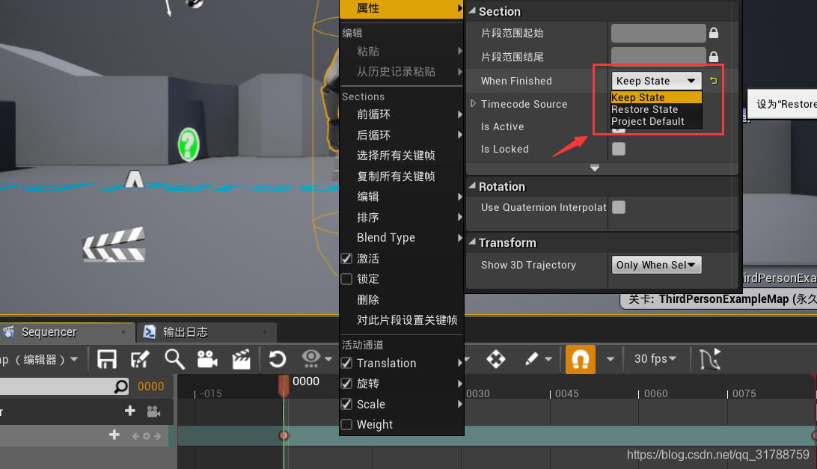Save the sequence with the floppy disk icon
This screenshot has height=469, width=817.
pos(107,359)
